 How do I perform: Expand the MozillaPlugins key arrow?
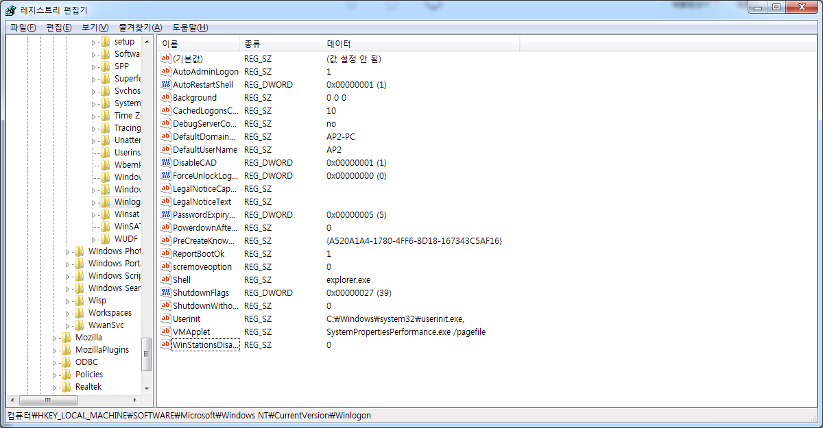pos(55,351)
